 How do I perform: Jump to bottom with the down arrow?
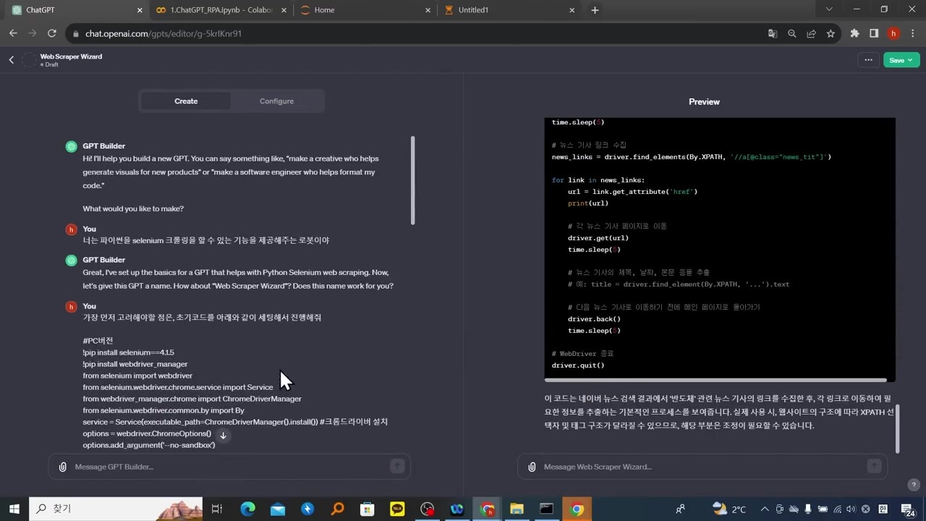click(224, 436)
